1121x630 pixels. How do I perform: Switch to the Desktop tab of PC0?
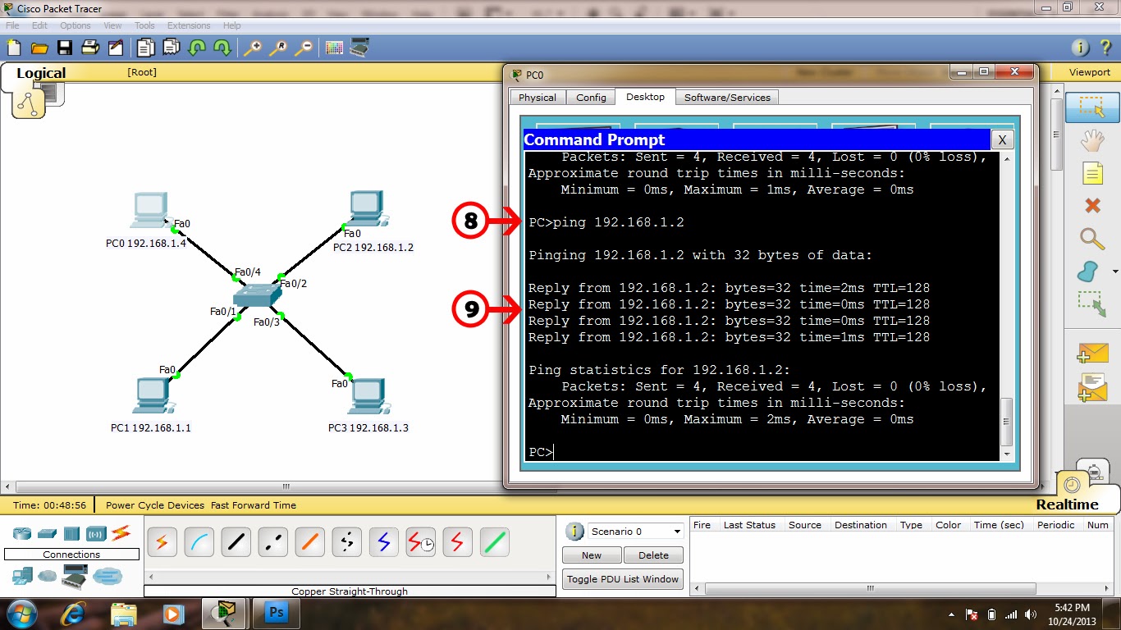[x=645, y=97]
